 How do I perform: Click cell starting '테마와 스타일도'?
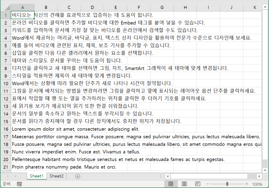click(23, 61)
